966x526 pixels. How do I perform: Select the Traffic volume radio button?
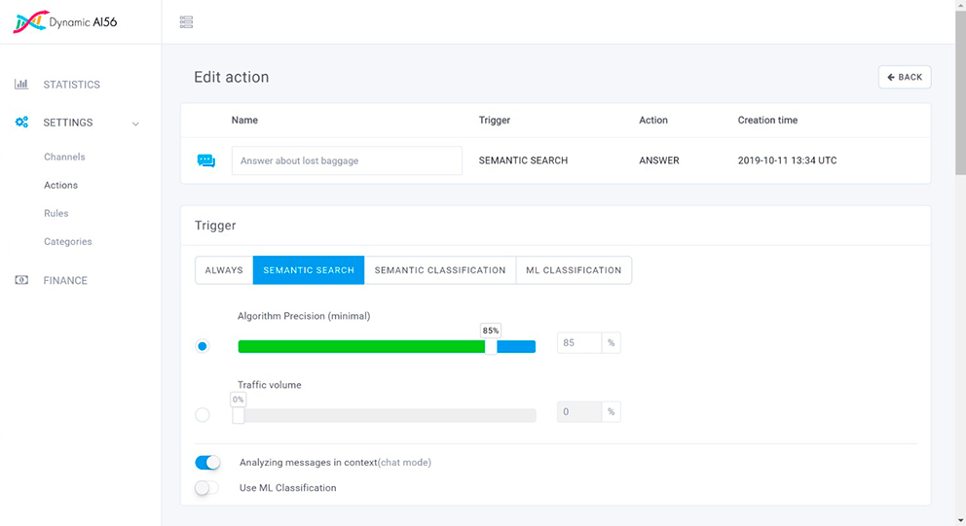click(x=203, y=415)
